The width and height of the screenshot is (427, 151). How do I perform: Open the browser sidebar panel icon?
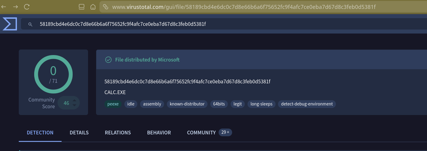tap(82, 6)
